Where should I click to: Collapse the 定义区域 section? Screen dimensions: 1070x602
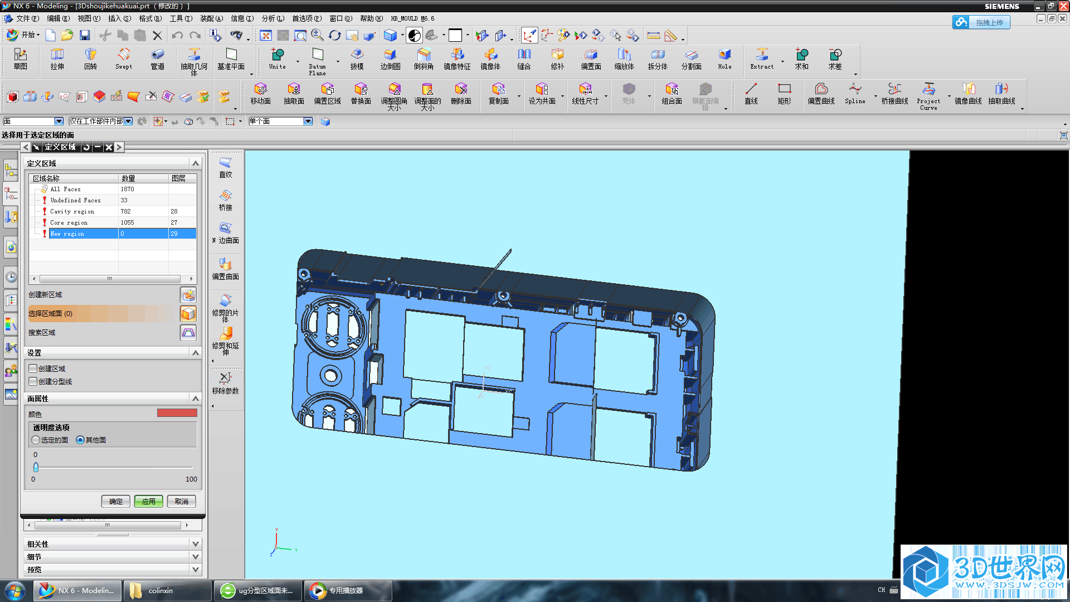coord(196,163)
